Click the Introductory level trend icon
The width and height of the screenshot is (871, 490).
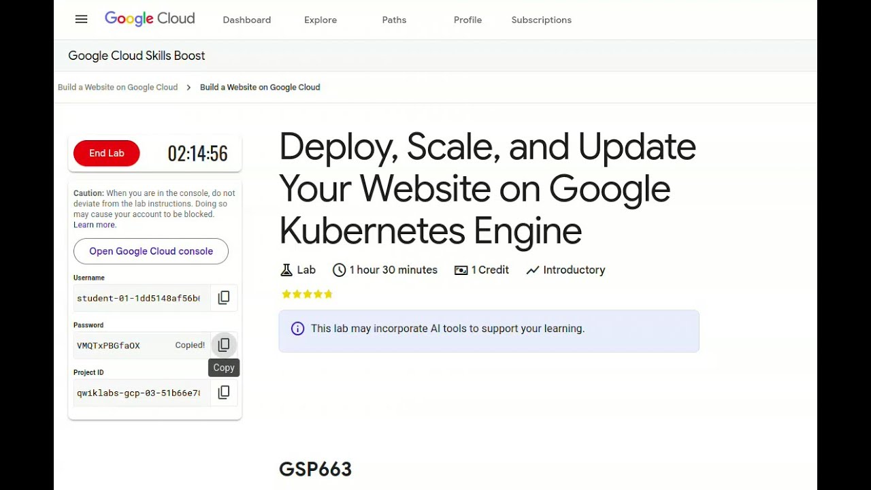click(533, 270)
